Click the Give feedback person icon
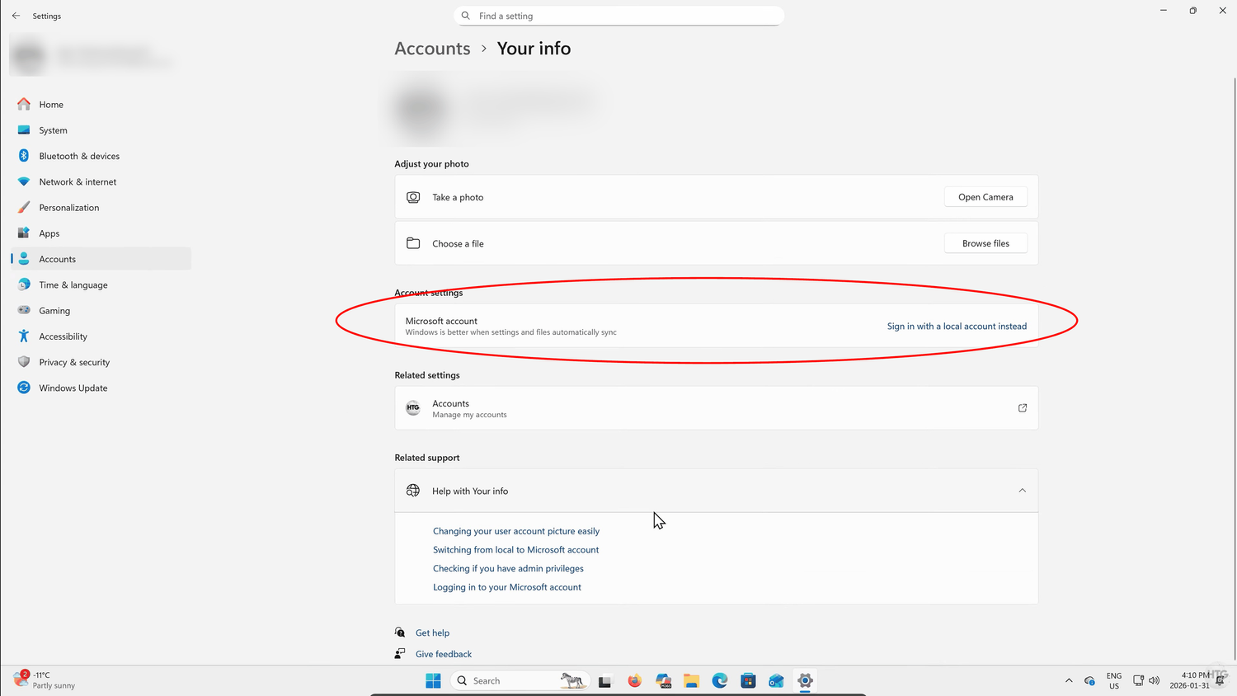The width and height of the screenshot is (1237, 696). pyautogui.click(x=400, y=653)
